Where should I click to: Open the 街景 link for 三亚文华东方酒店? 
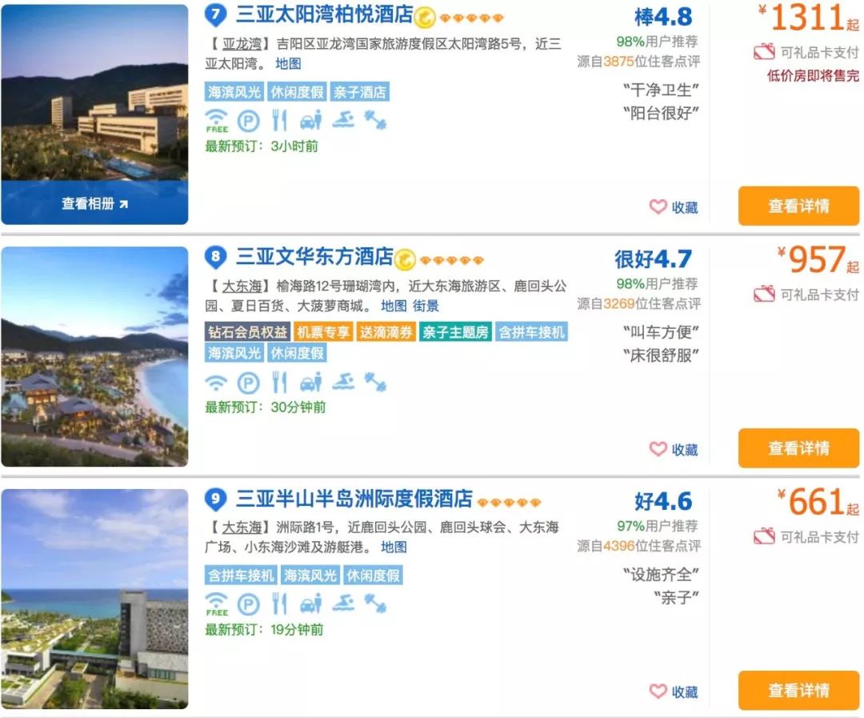tap(426, 306)
